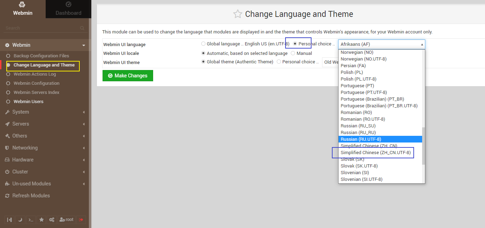Image resolution: width=485 pixels, height=228 pixels.
Task: Click the Cluster power icon
Action: click(7, 172)
